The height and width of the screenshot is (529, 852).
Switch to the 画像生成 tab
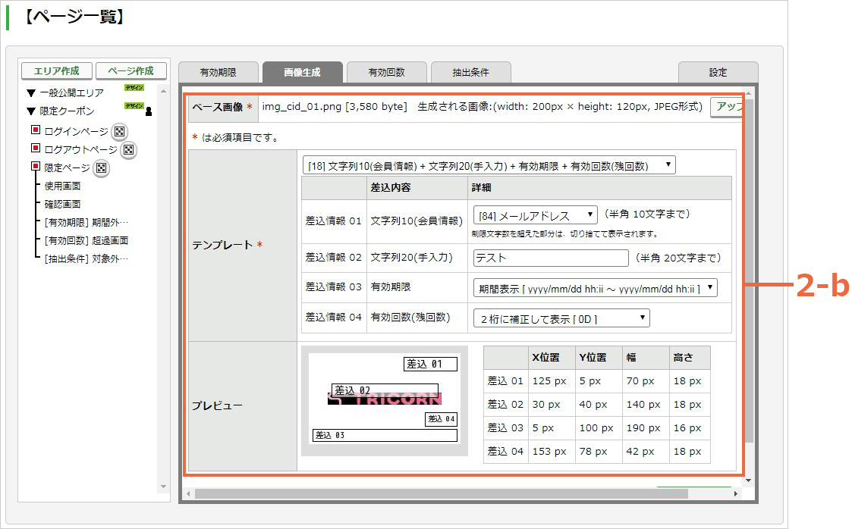coord(302,72)
